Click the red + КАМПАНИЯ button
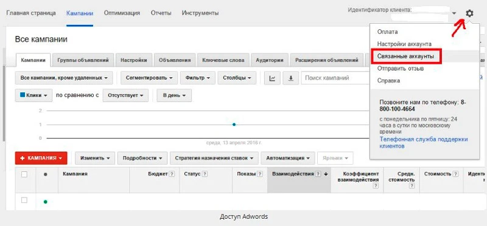Screen dimensions: 487x226 coord(41,158)
